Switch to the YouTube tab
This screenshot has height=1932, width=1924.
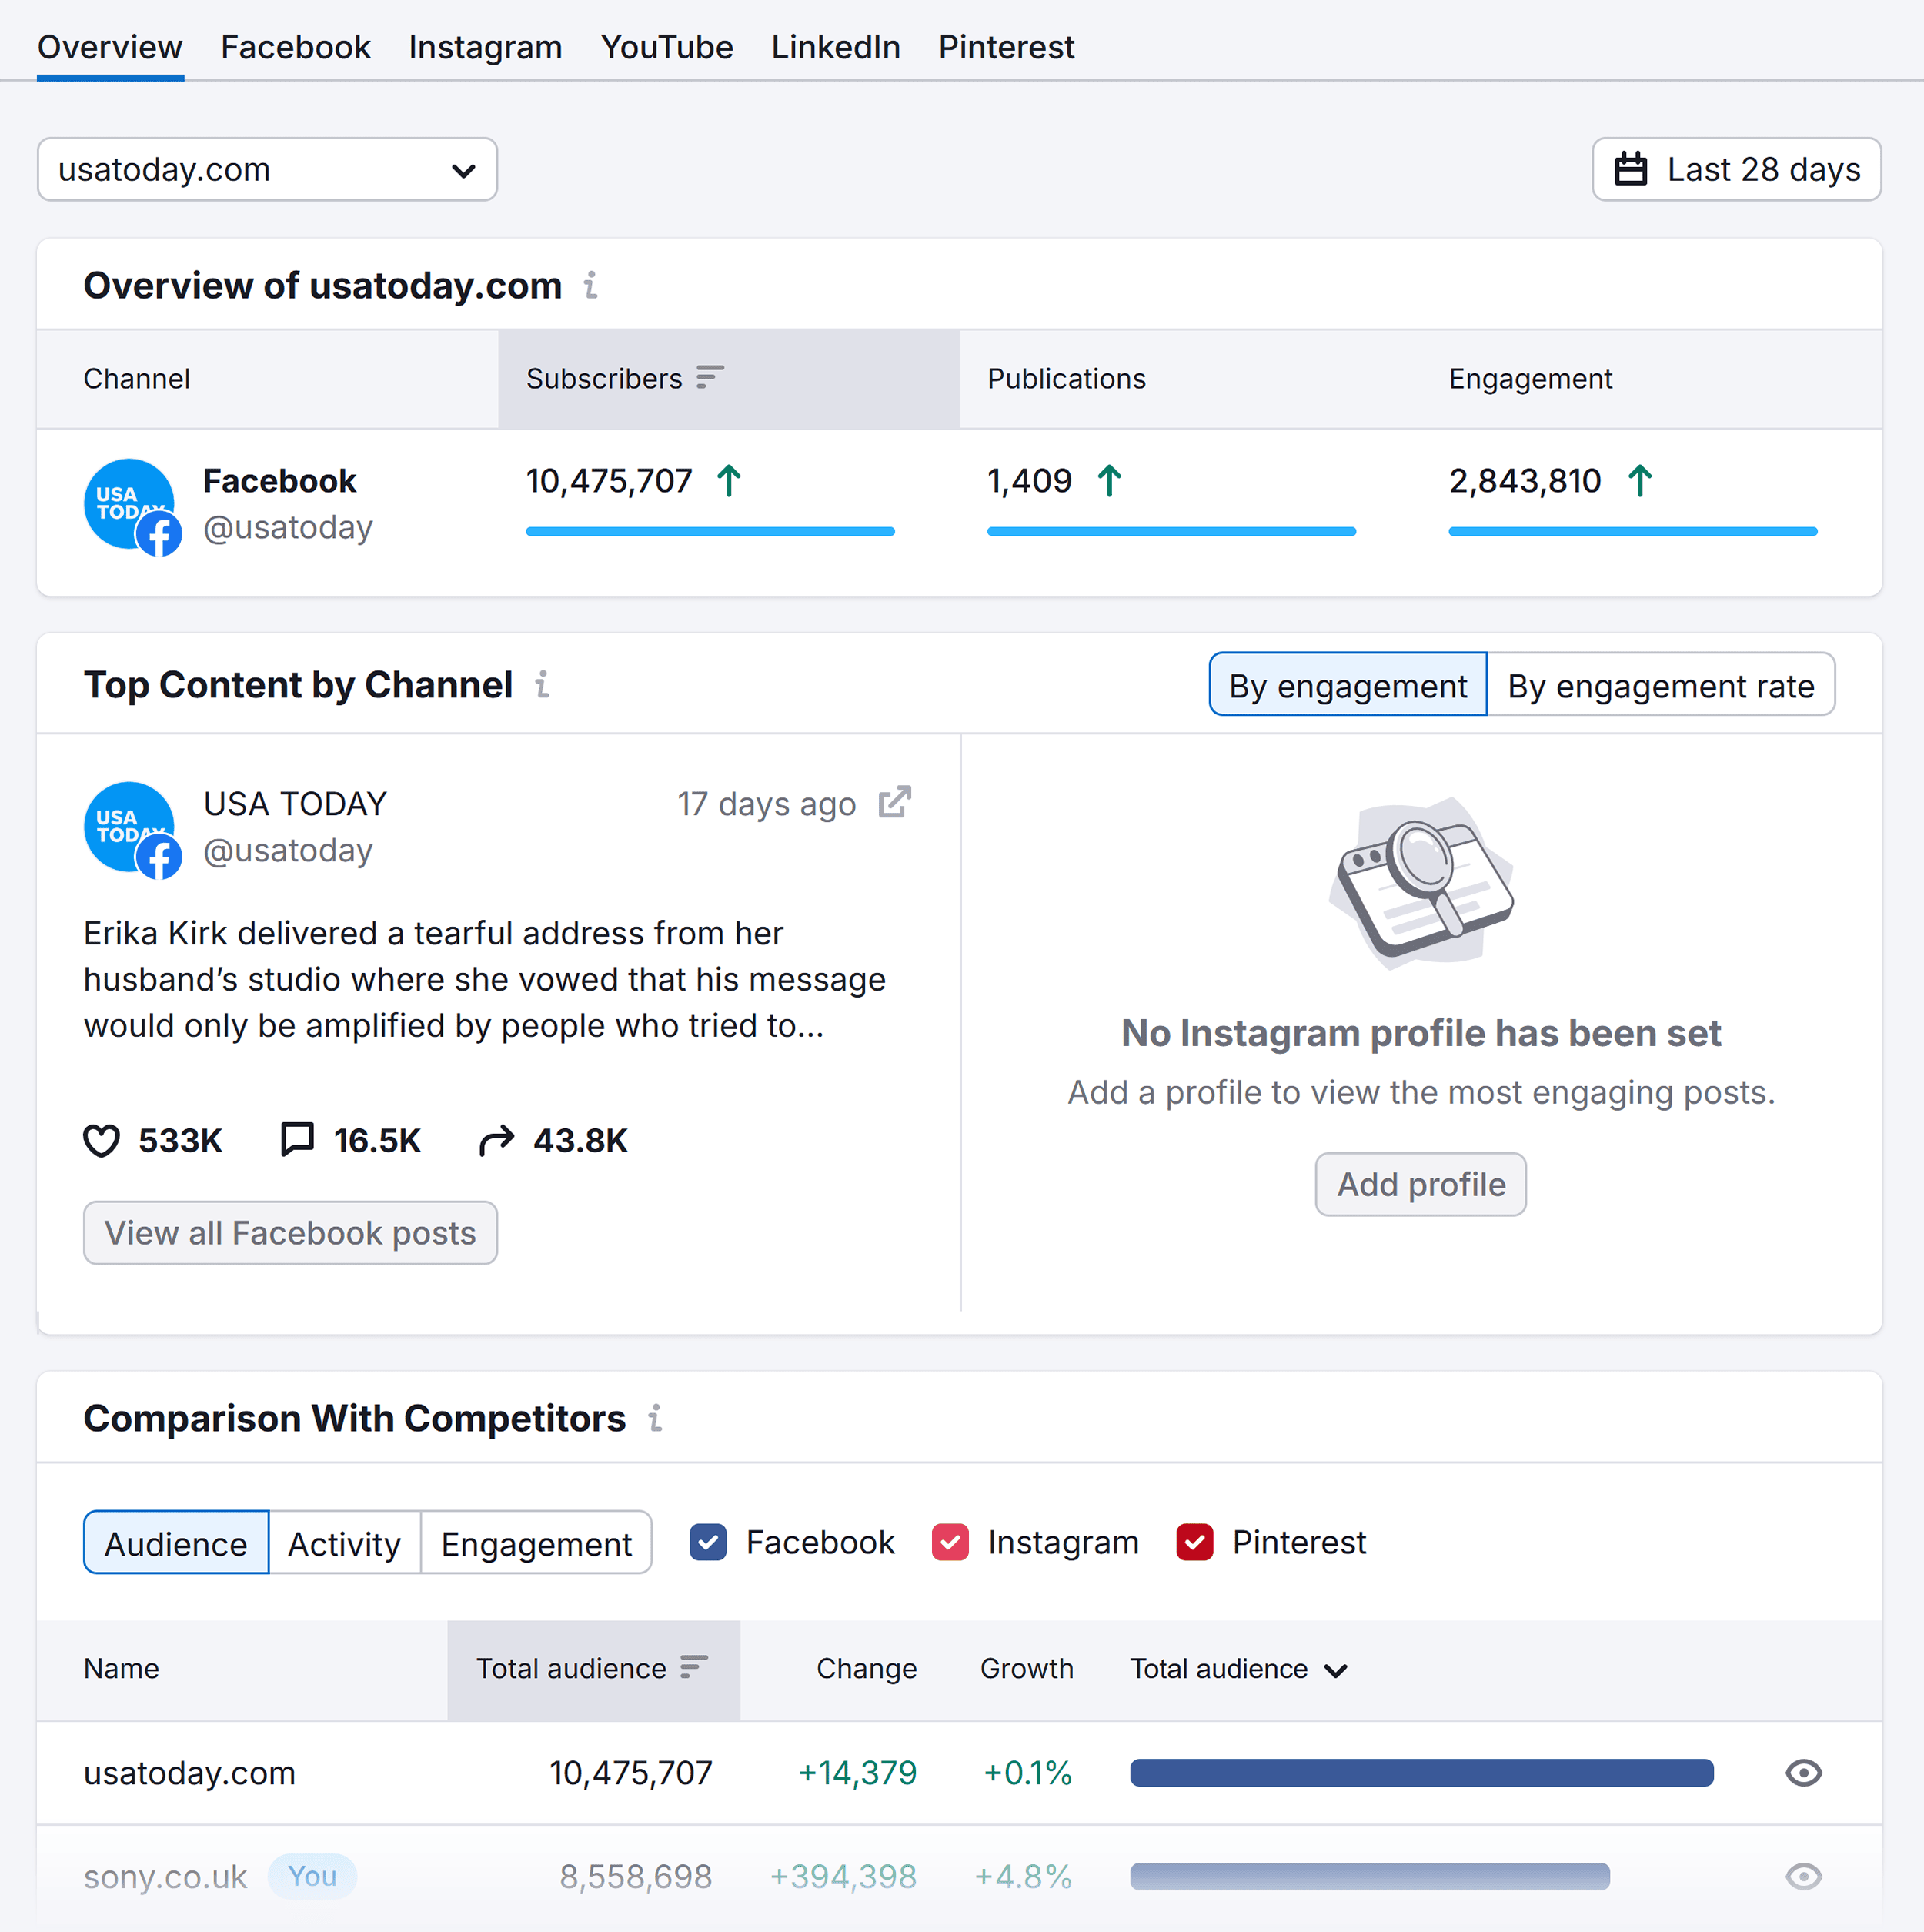click(x=666, y=46)
